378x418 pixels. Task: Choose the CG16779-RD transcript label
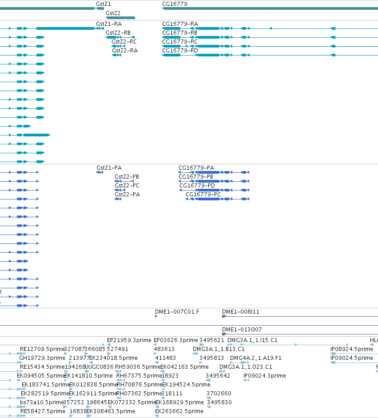[x=180, y=51]
